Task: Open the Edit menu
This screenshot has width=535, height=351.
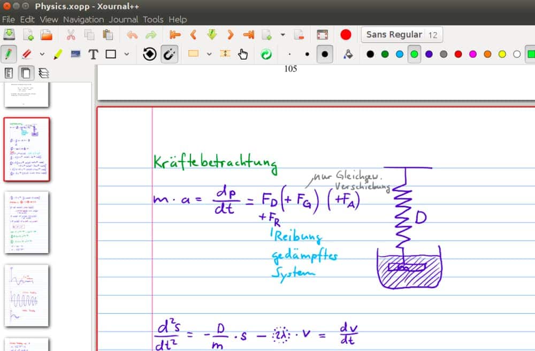Action: (x=27, y=19)
